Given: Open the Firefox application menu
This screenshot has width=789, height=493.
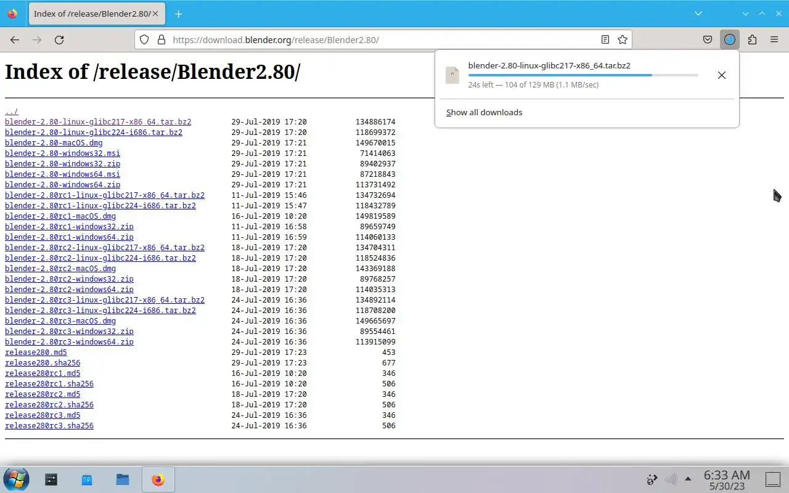Looking at the screenshot, I should (x=774, y=39).
